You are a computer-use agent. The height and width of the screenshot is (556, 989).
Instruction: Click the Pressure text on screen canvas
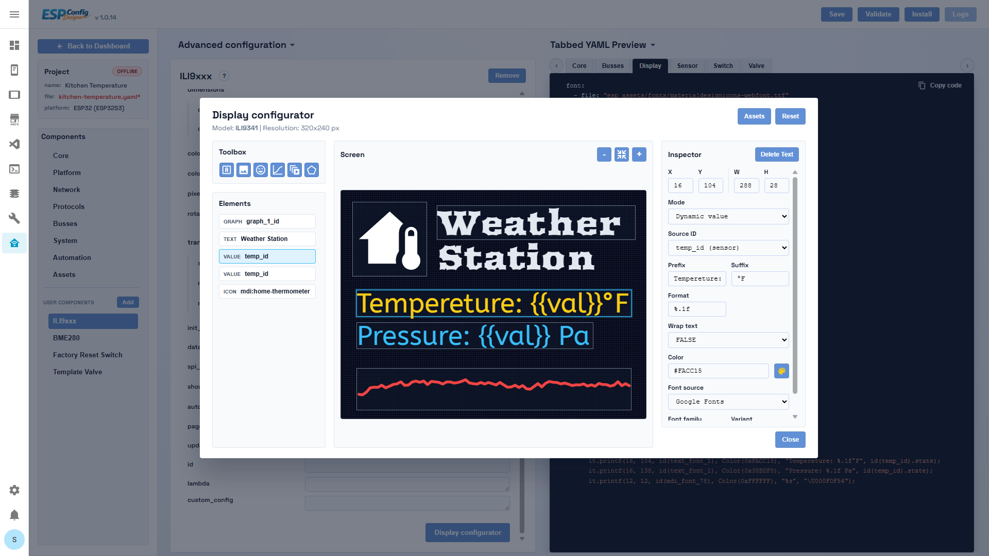click(x=474, y=336)
